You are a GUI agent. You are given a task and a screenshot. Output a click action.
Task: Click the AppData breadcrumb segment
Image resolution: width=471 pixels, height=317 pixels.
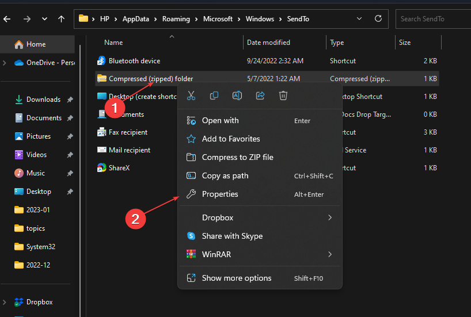136,19
